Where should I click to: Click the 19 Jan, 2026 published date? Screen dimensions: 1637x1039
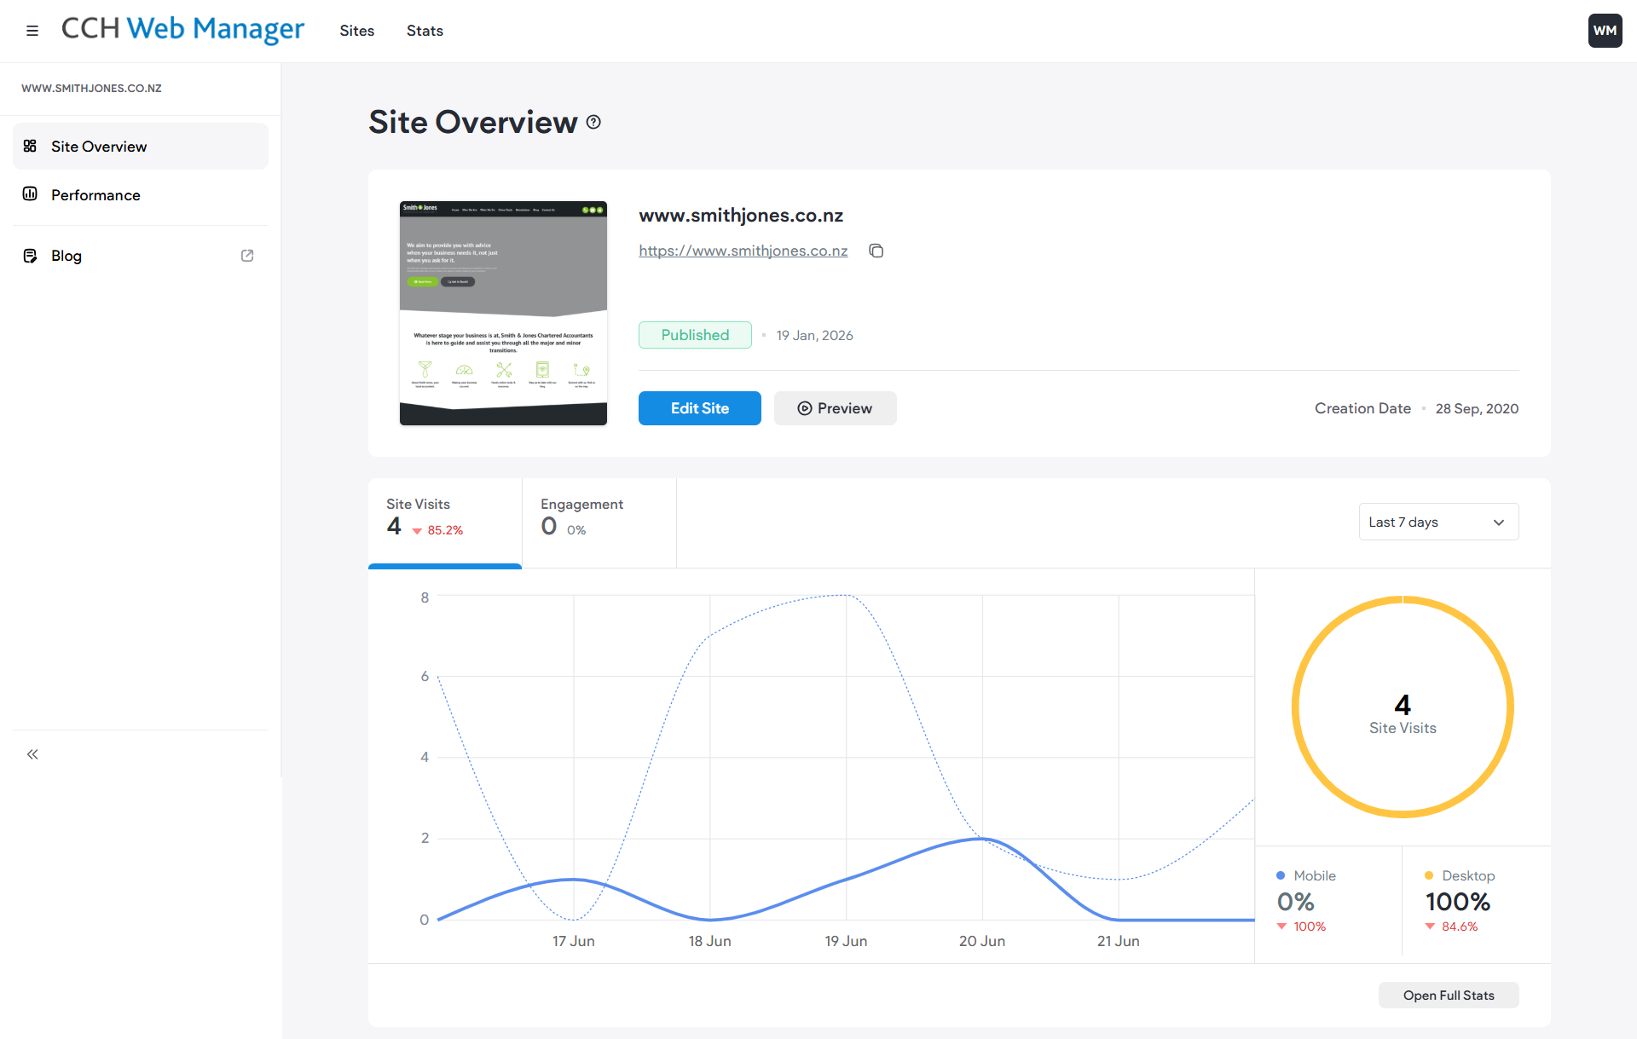coord(814,335)
